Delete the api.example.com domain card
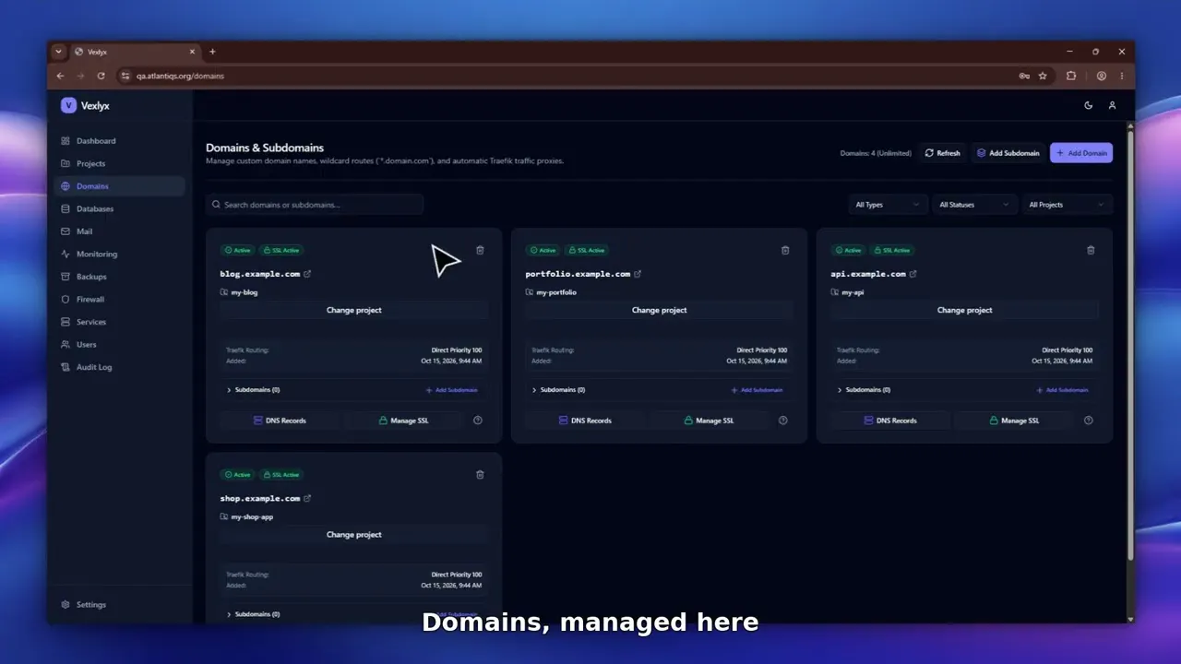The height and width of the screenshot is (664, 1181). tap(1091, 250)
